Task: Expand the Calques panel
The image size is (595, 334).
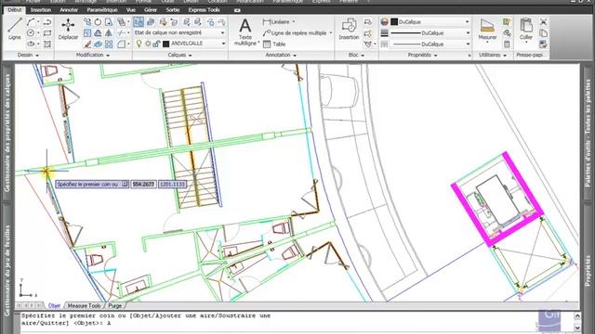Action: (x=179, y=56)
